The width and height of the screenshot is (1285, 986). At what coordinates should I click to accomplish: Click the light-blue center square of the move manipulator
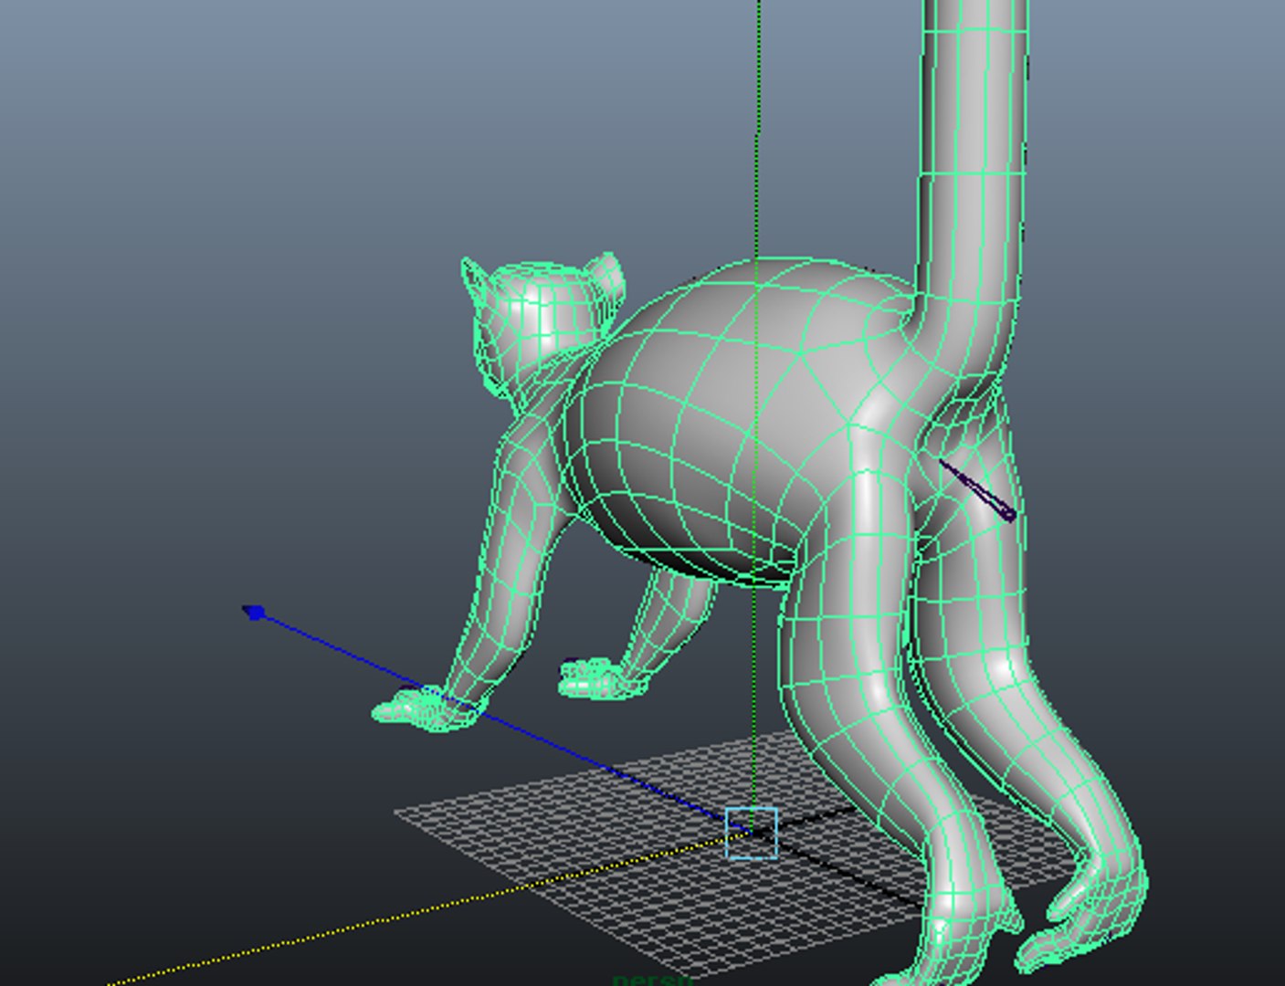click(x=753, y=834)
